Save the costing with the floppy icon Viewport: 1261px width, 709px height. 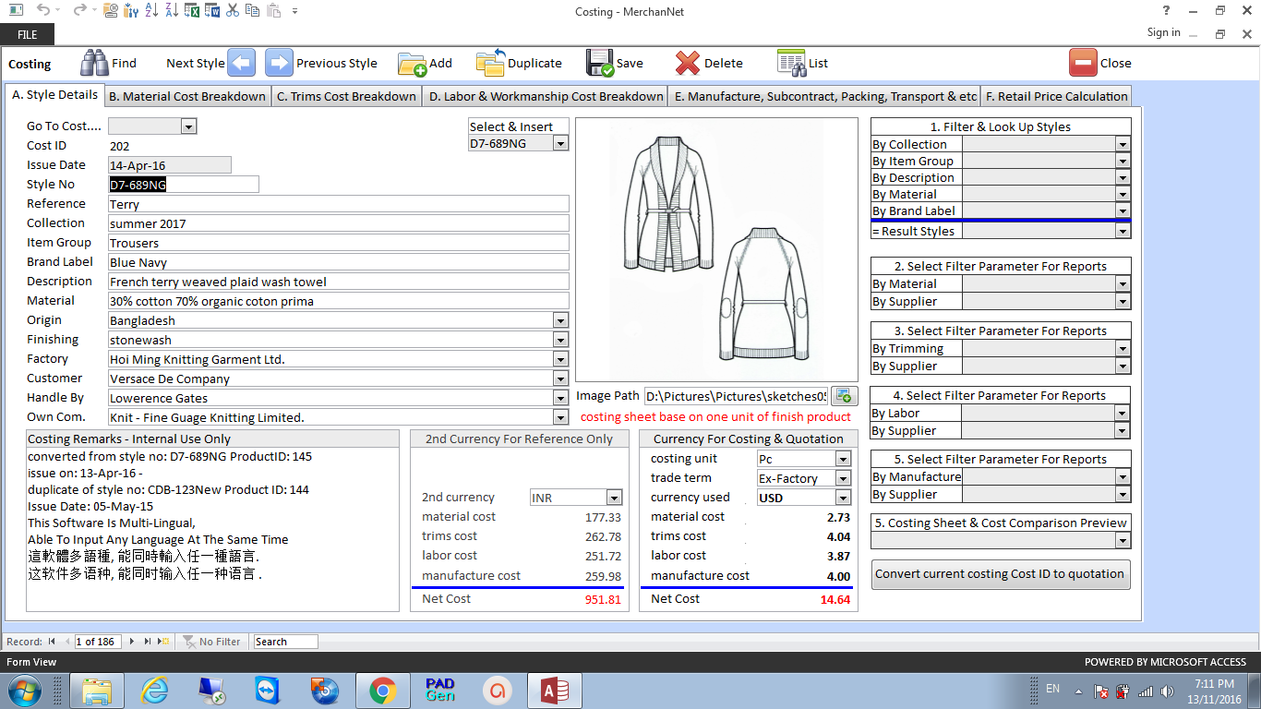[600, 63]
